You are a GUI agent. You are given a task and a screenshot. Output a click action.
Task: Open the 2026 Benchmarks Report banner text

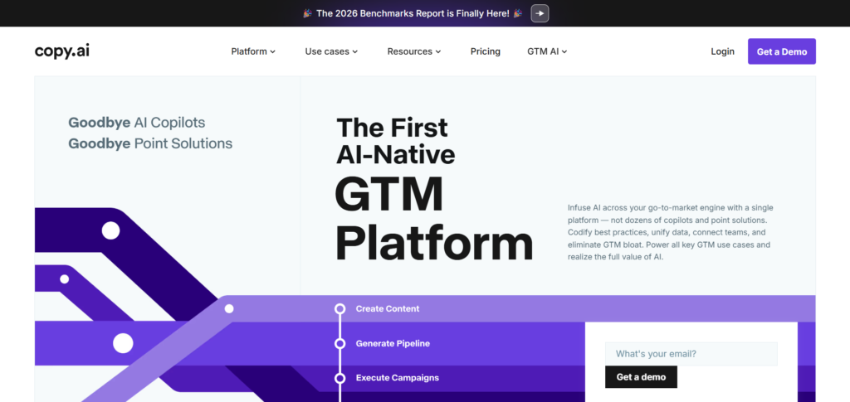click(412, 13)
